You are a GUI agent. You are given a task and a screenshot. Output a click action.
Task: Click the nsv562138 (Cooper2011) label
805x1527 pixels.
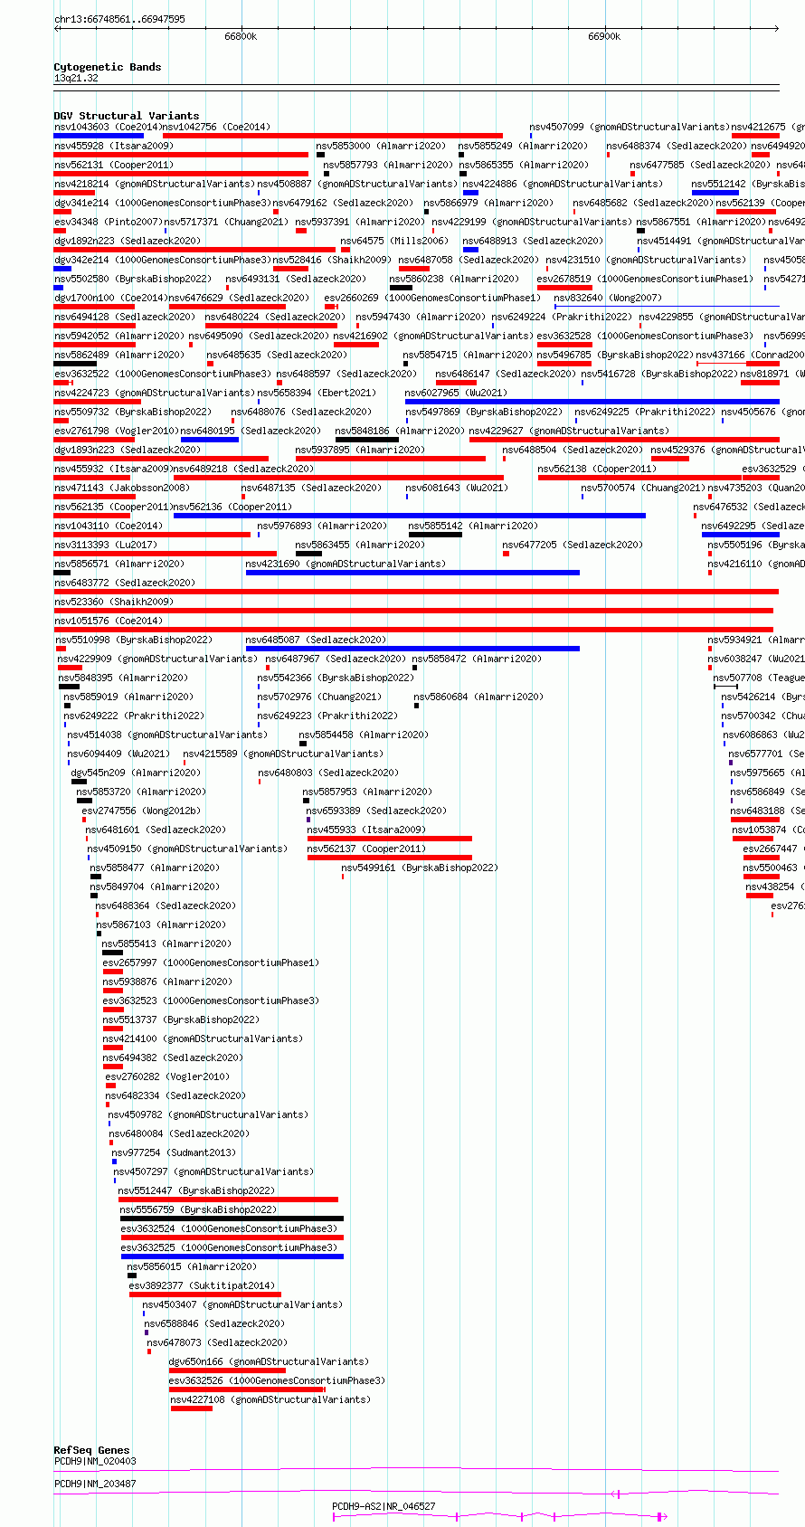(x=597, y=469)
